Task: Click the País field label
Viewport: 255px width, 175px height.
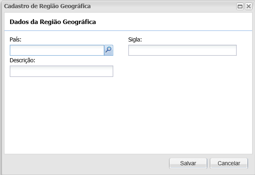Action: point(15,39)
